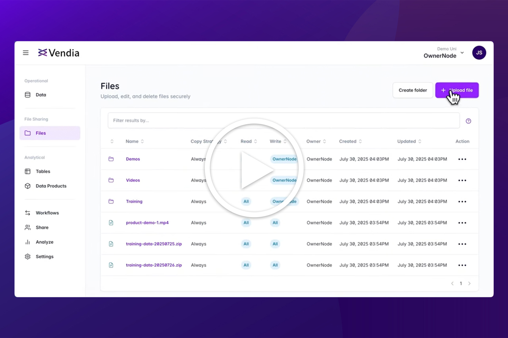Open the JS user avatar
The width and height of the screenshot is (508, 338).
click(479, 53)
